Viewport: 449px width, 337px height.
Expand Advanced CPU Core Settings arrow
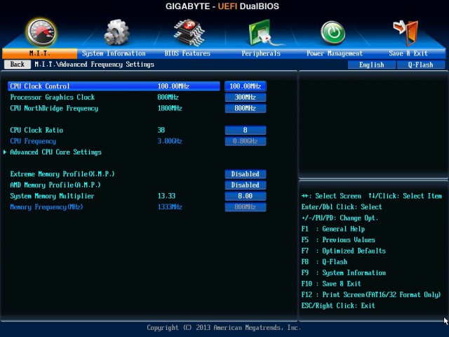click(5, 152)
